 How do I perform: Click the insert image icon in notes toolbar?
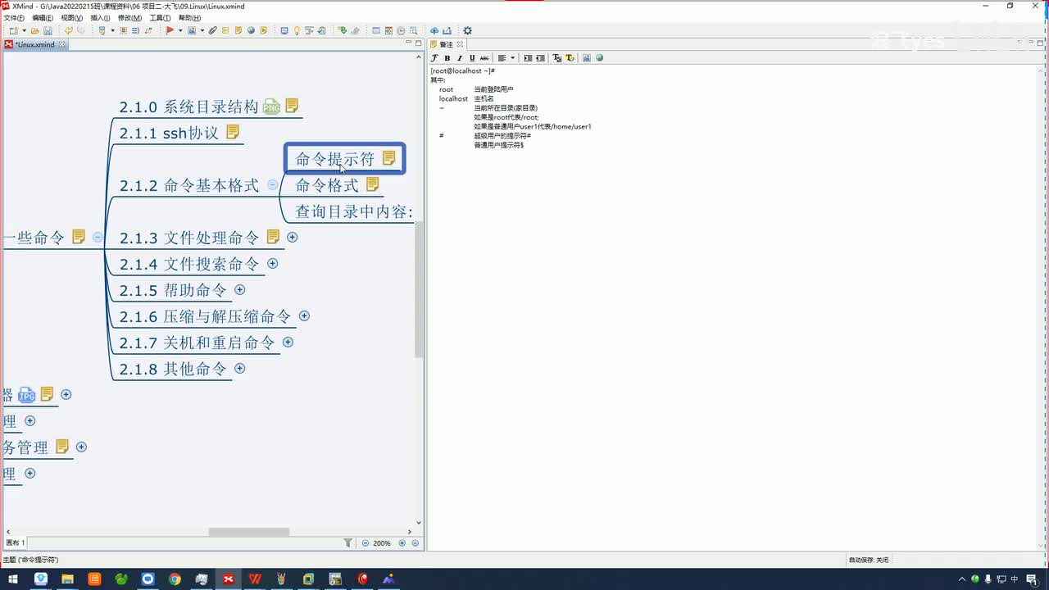pyautogui.click(x=587, y=58)
